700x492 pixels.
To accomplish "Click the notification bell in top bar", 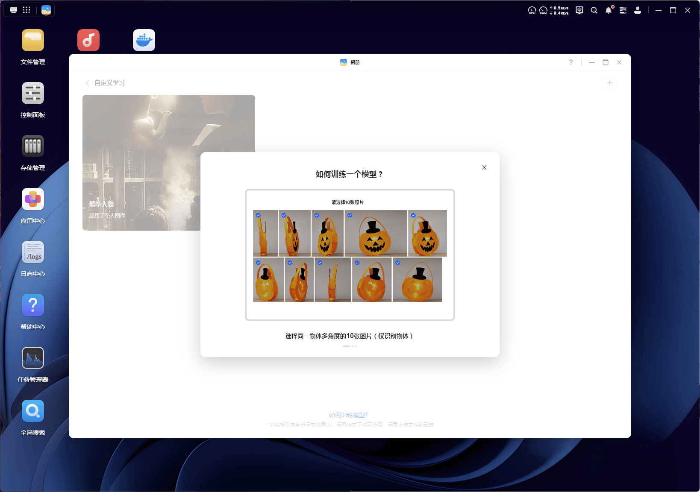I will coord(609,10).
